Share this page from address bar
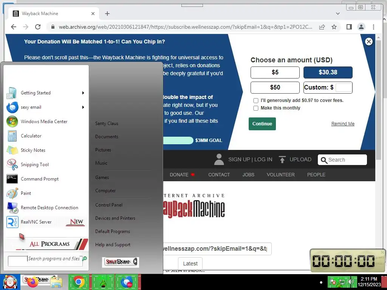The height and width of the screenshot is (290, 387). coord(322,27)
